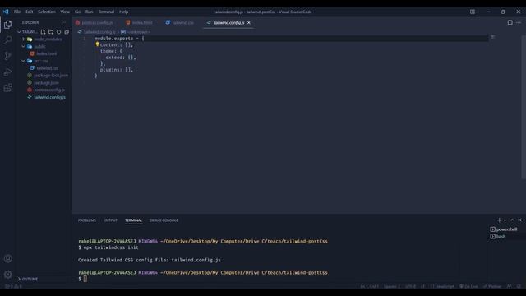Collapse the public folder
This screenshot has height=296, width=526.
(24, 46)
